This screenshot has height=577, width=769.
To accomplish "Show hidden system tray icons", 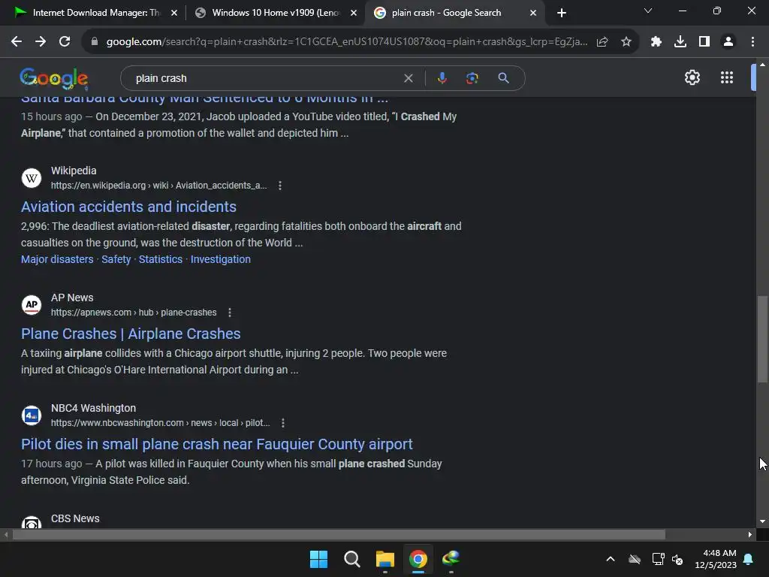I will (x=610, y=559).
